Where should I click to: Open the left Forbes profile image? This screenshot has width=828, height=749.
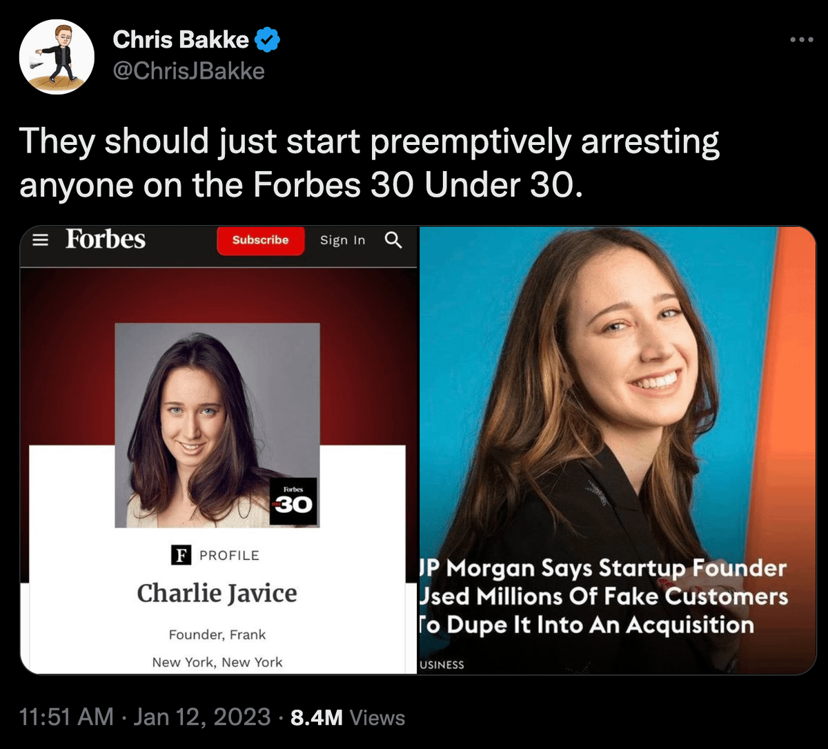click(219, 450)
